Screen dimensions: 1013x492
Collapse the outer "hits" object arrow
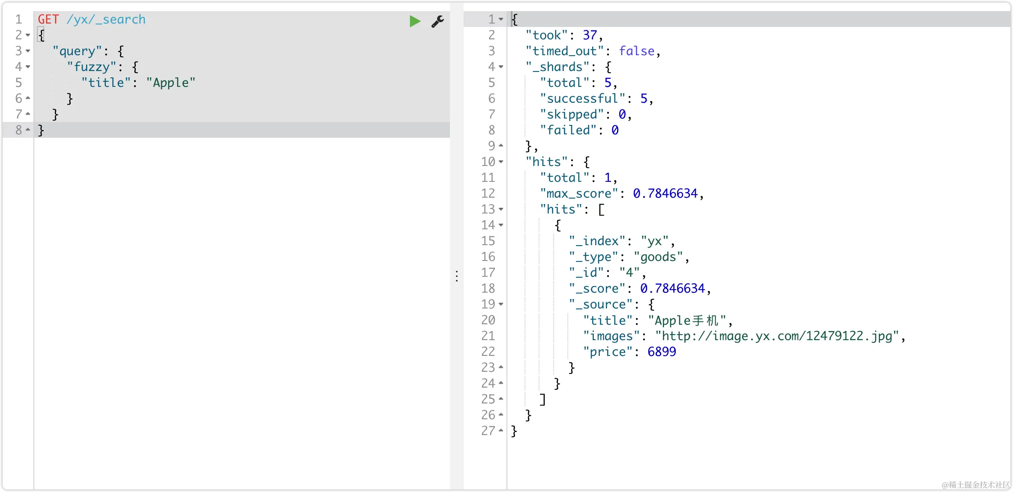501,162
